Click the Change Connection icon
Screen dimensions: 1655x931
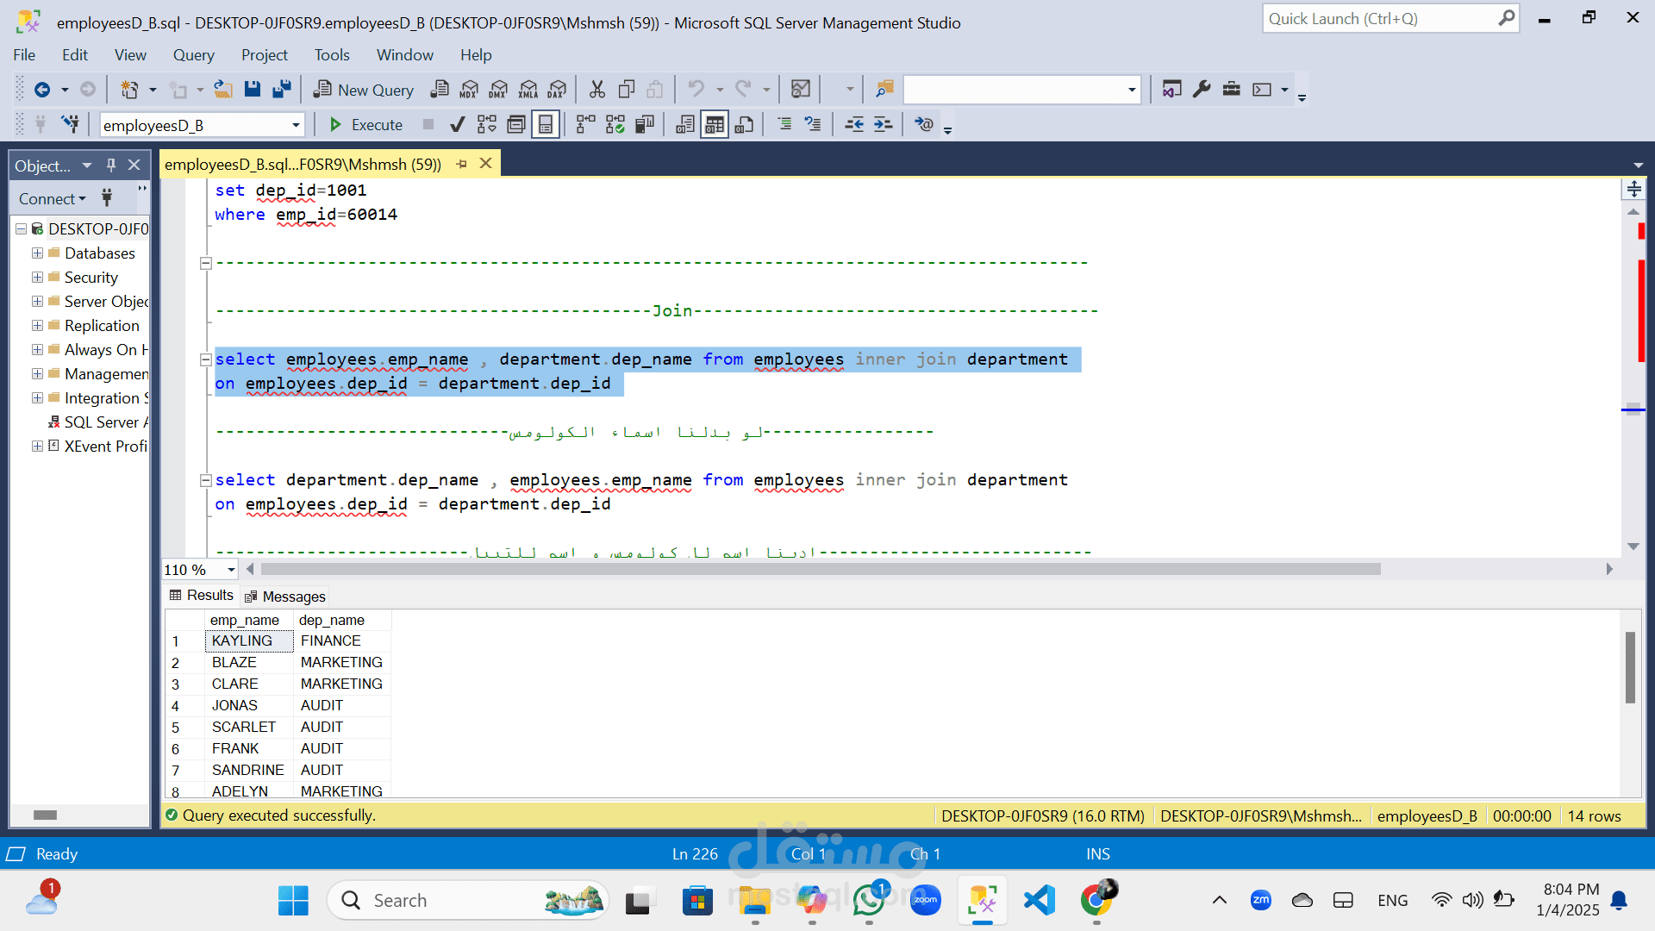pos(70,125)
